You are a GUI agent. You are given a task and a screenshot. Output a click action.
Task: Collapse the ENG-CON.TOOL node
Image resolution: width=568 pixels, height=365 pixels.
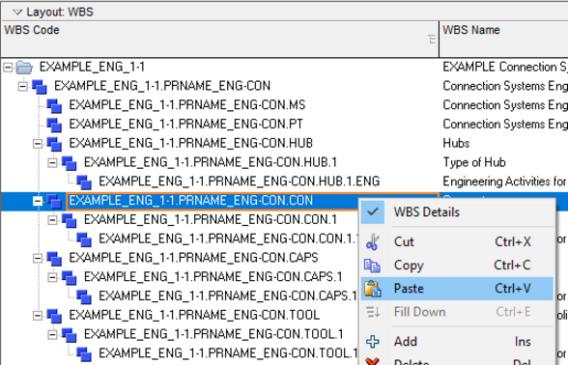pos(38,316)
